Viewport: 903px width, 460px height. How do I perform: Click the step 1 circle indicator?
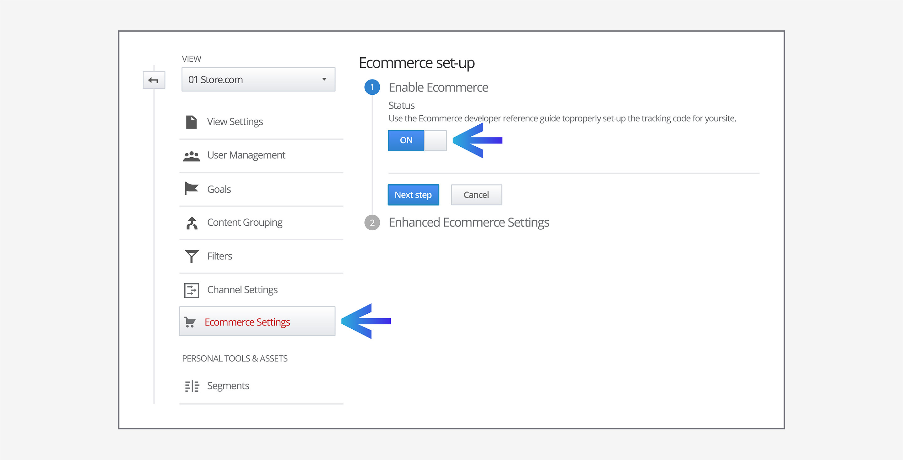coord(372,87)
